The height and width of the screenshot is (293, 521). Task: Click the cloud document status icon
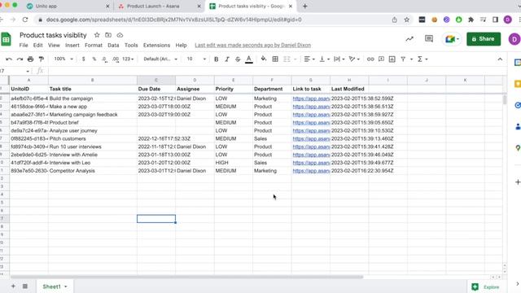point(120,35)
